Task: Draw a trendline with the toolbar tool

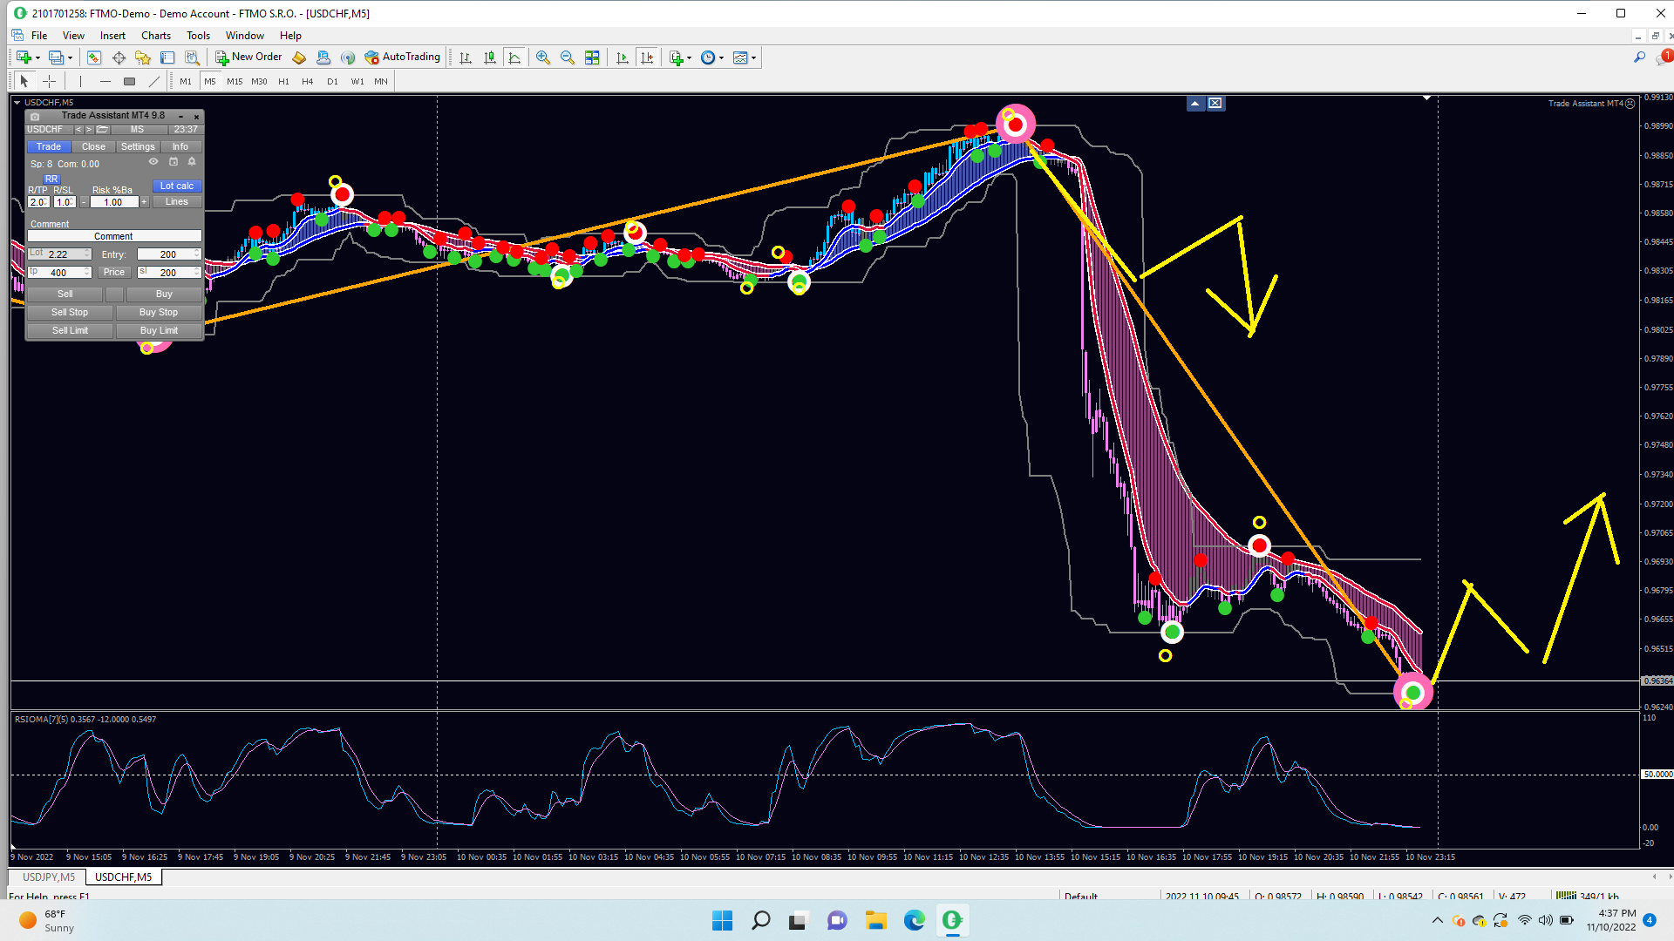Action: pos(154,81)
